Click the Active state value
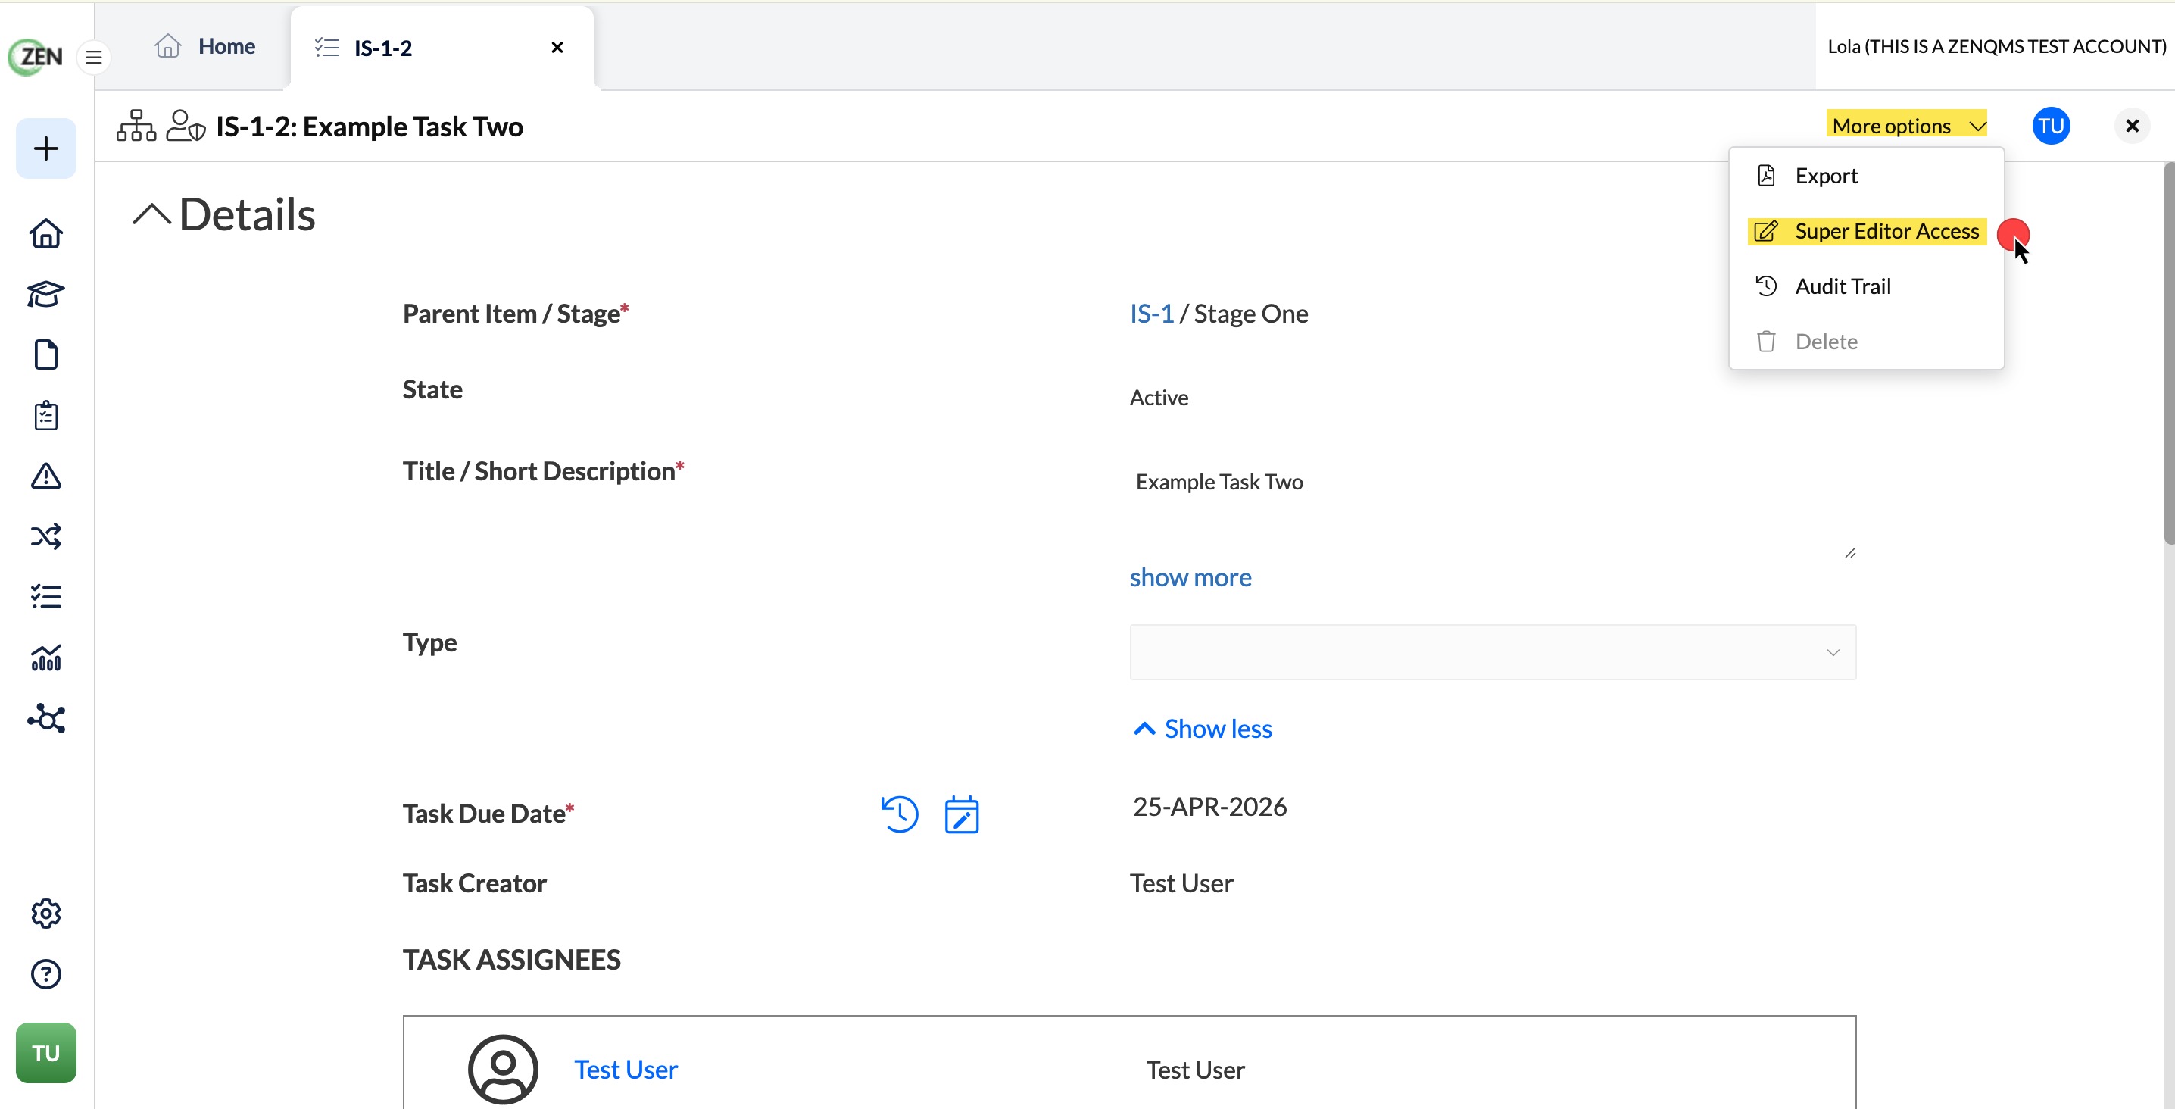 [x=1159, y=397]
